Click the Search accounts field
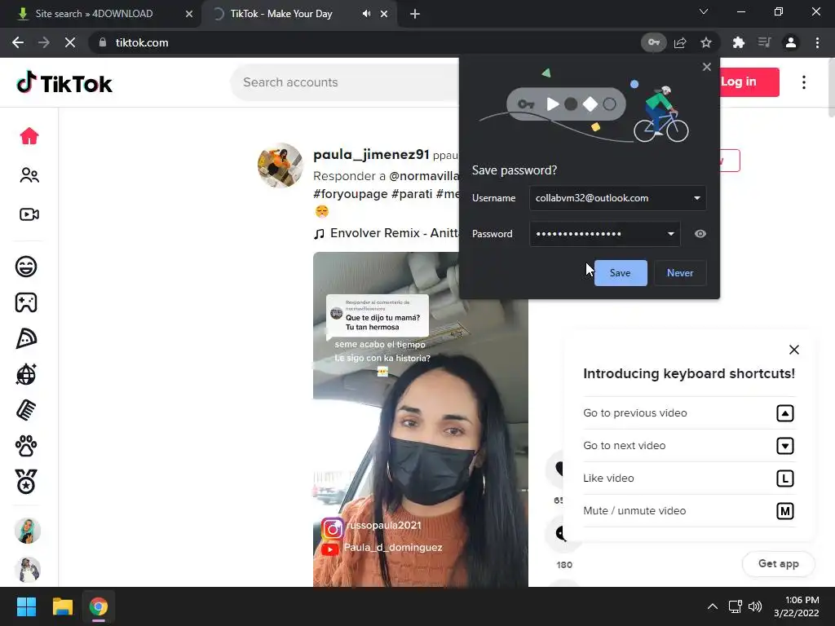The image size is (835, 626). coord(346,82)
